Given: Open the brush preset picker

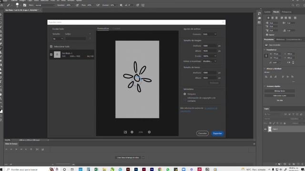Looking at the screenshot, I should pos(17,5).
